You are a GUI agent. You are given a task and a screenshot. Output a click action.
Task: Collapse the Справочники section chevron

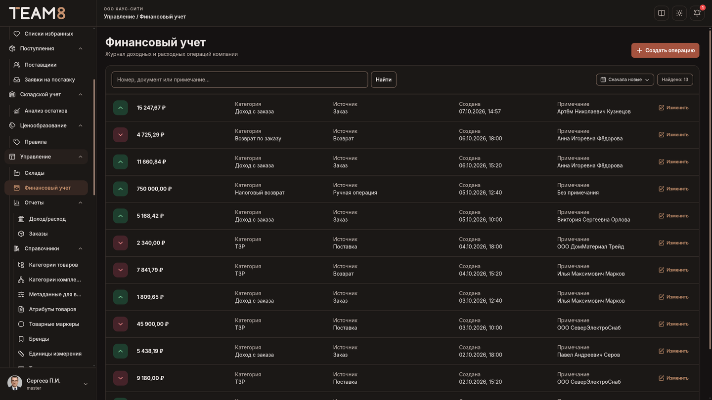pos(81,248)
